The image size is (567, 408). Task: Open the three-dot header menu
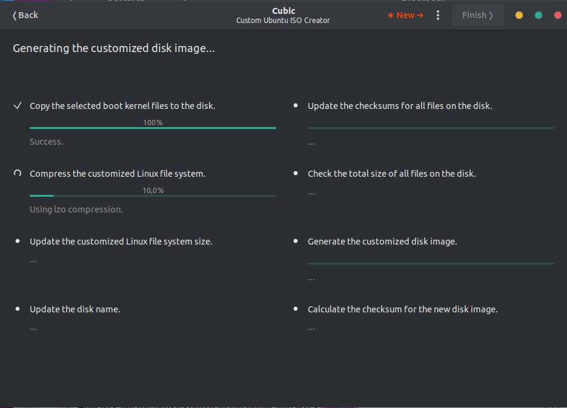point(438,15)
